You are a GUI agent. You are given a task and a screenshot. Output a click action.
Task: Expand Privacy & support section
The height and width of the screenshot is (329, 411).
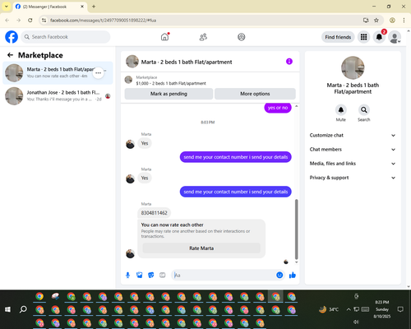[x=353, y=178]
